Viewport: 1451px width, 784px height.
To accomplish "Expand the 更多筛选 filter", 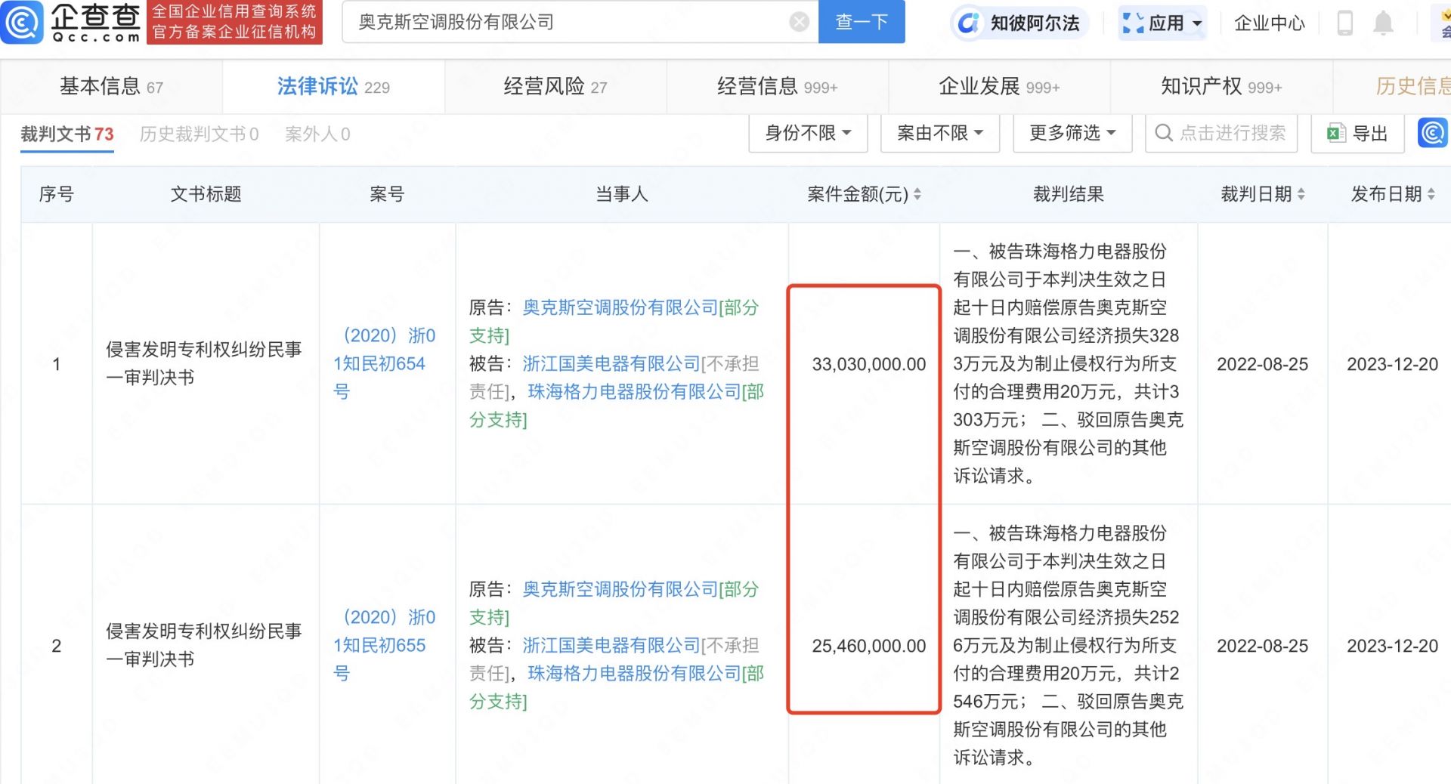I will tap(1072, 134).
